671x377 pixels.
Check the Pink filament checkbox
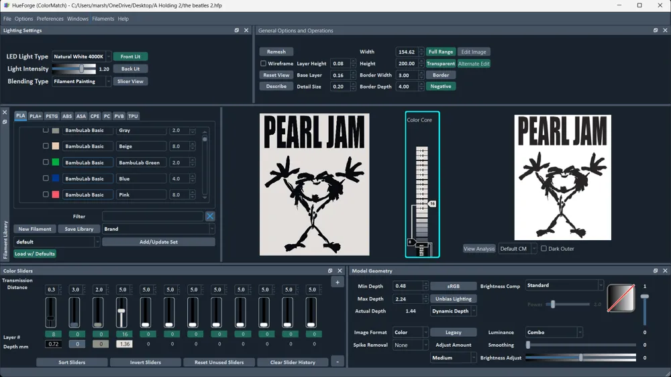coord(46,195)
